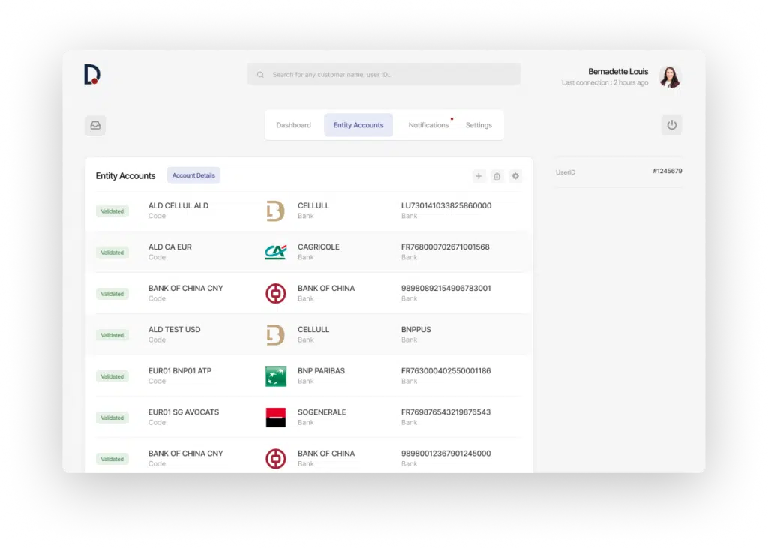Click the power logout icon
Viewport: 768px width, 548px height.
tap(671, 125)
